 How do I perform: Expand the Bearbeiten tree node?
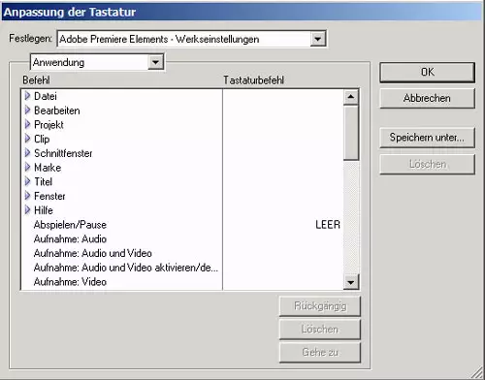27,111
